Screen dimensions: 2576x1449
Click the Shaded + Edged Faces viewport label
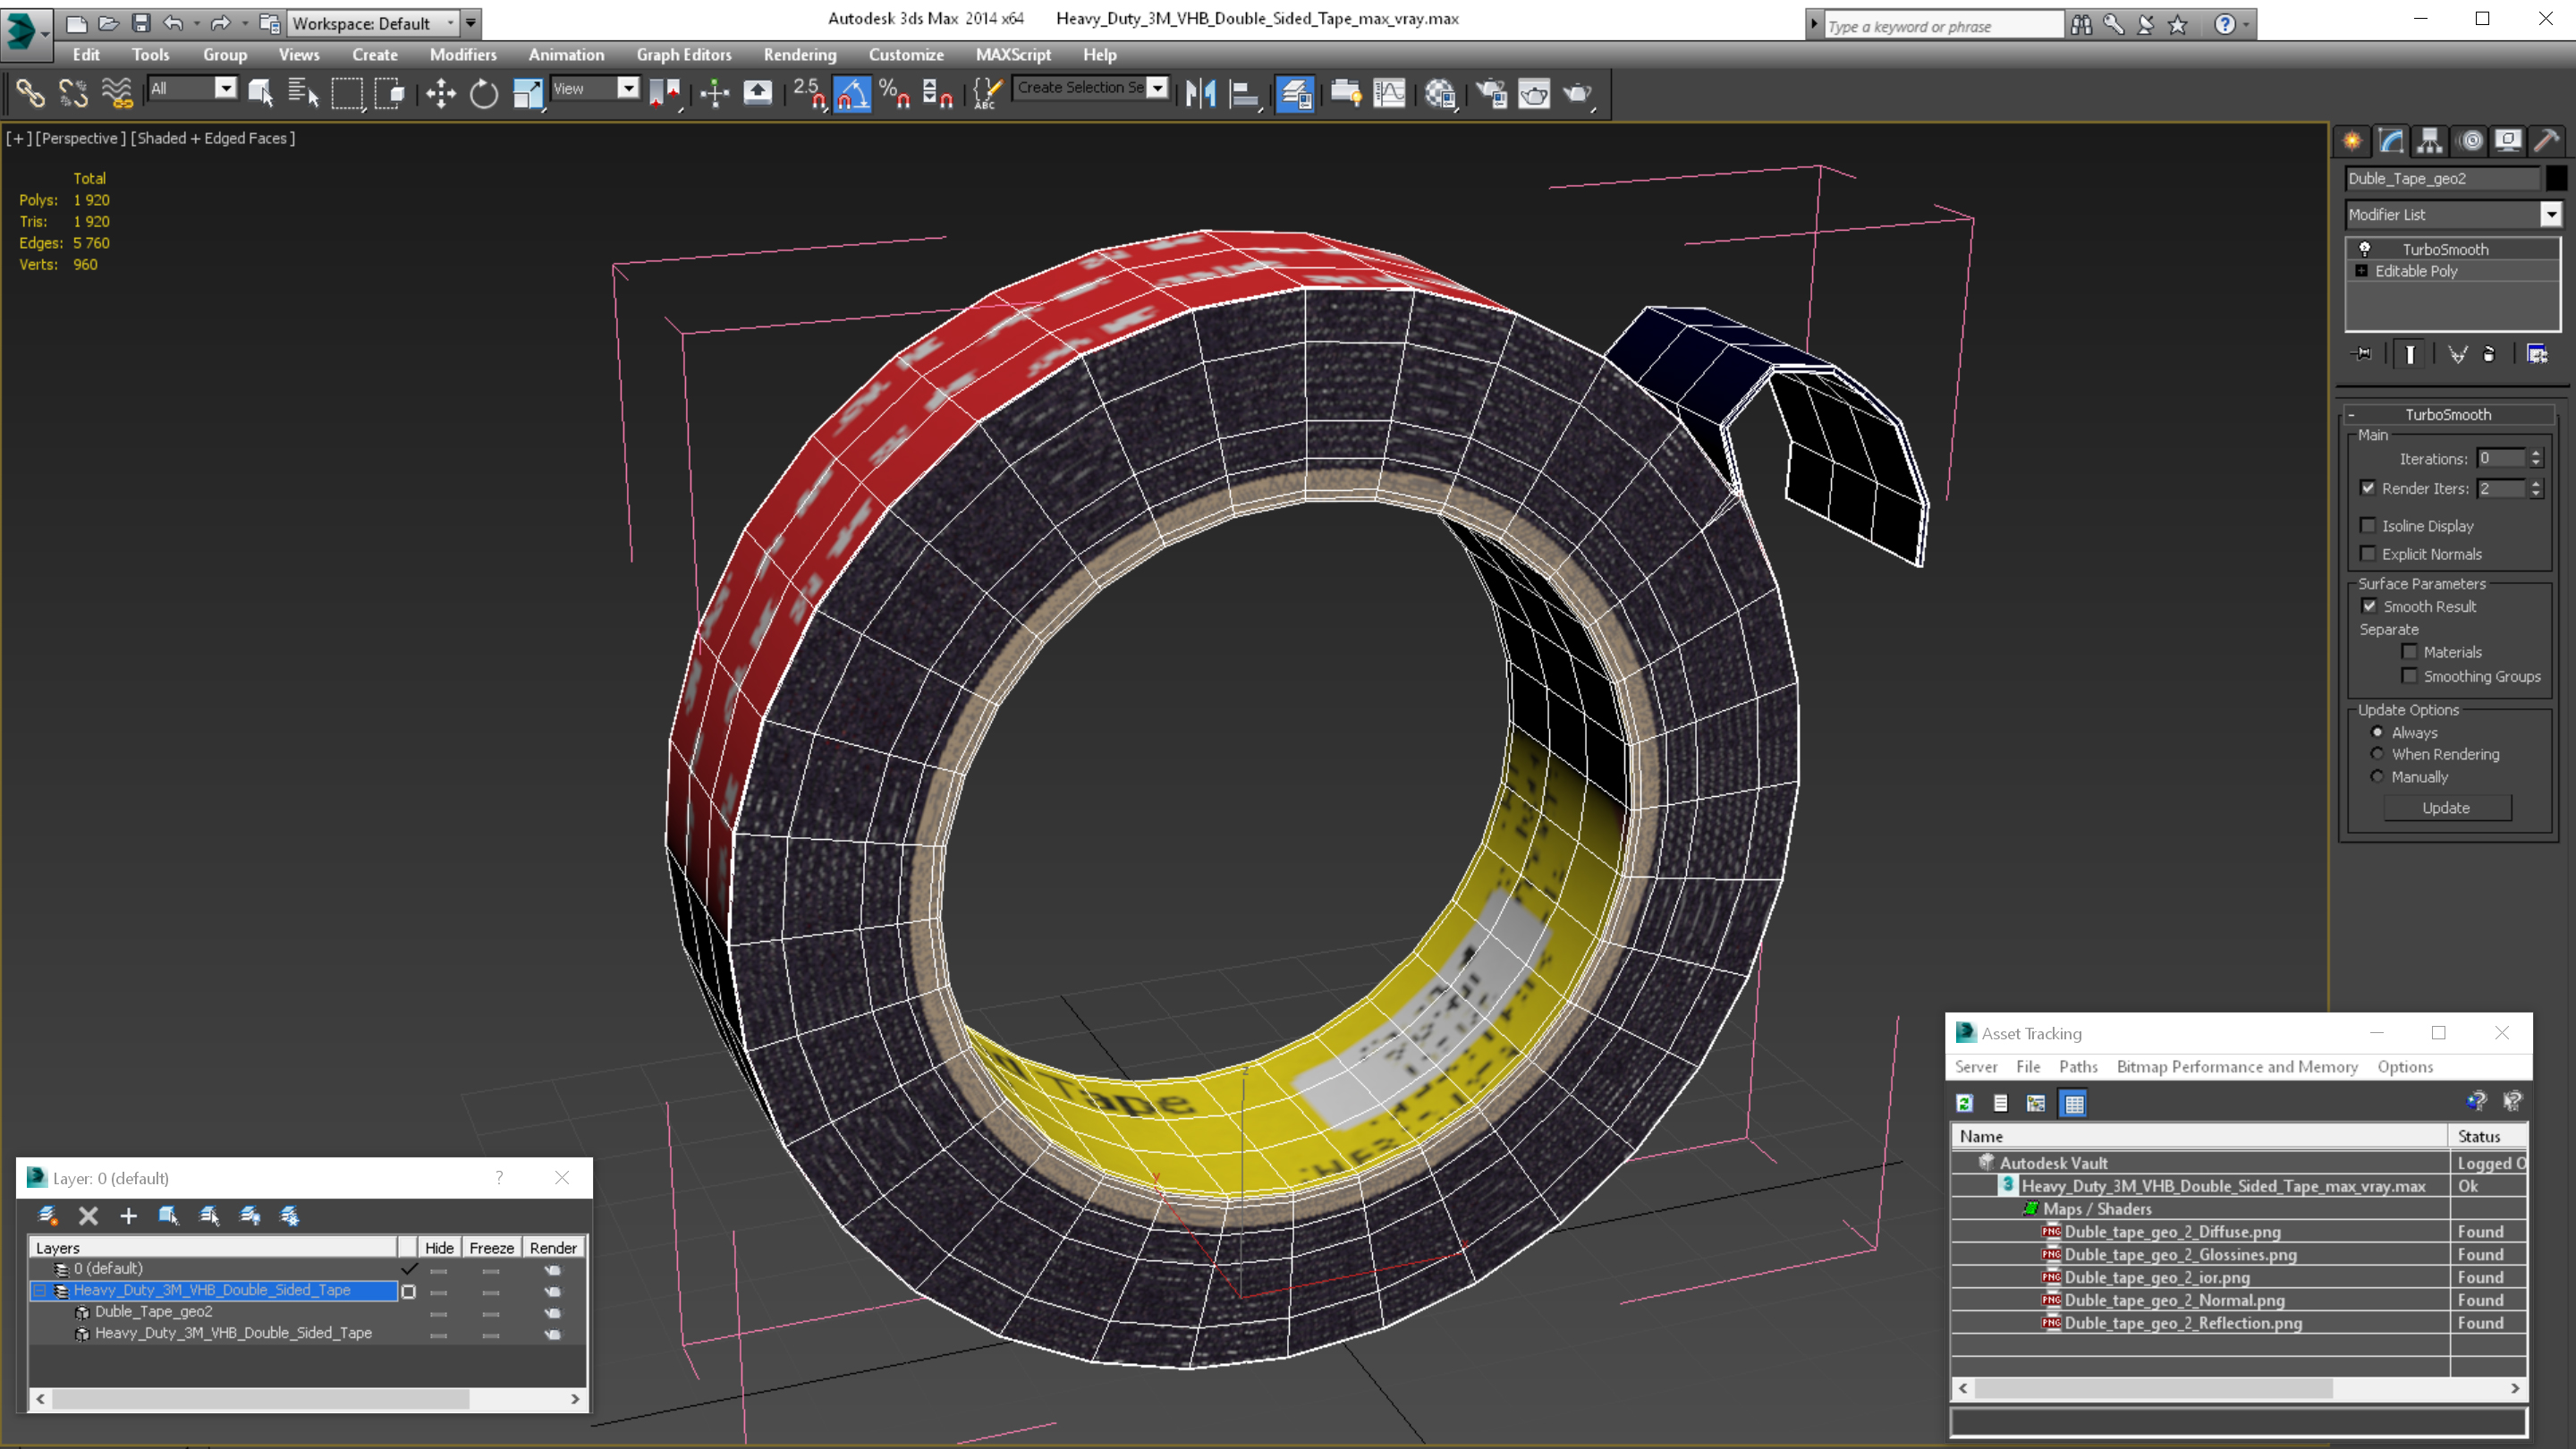click(x=213, y=138)
